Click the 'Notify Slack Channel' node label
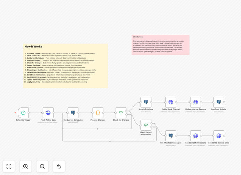The image size is (241, 175). (171, 109)
